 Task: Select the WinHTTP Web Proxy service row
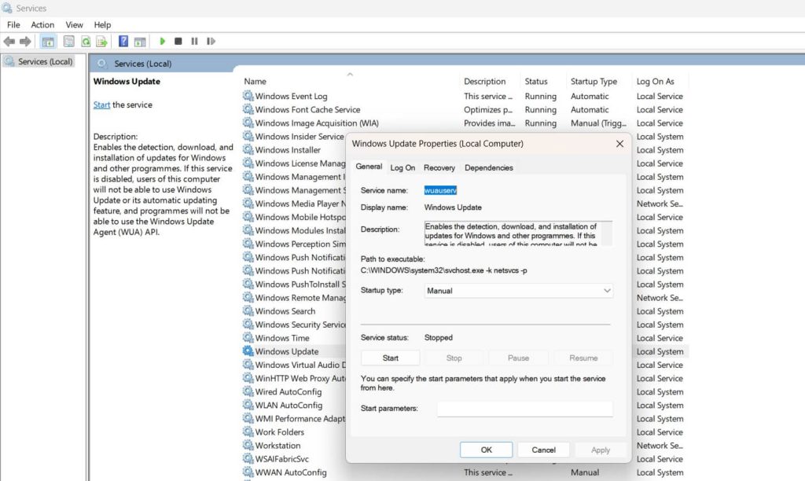300,378
